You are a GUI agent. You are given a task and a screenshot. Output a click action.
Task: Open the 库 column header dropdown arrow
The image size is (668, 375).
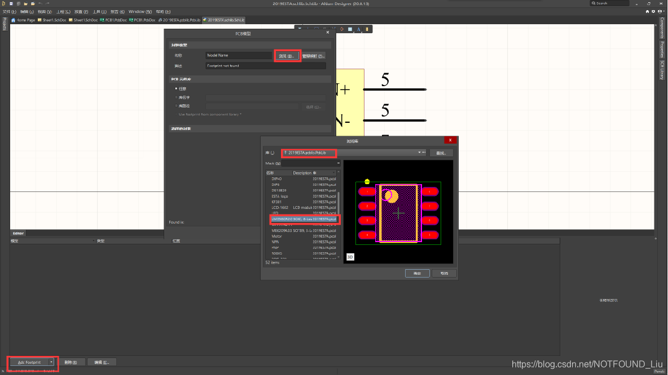pos(335,173)
